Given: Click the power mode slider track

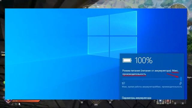Looking at the screenshot, I should point(152,79).
